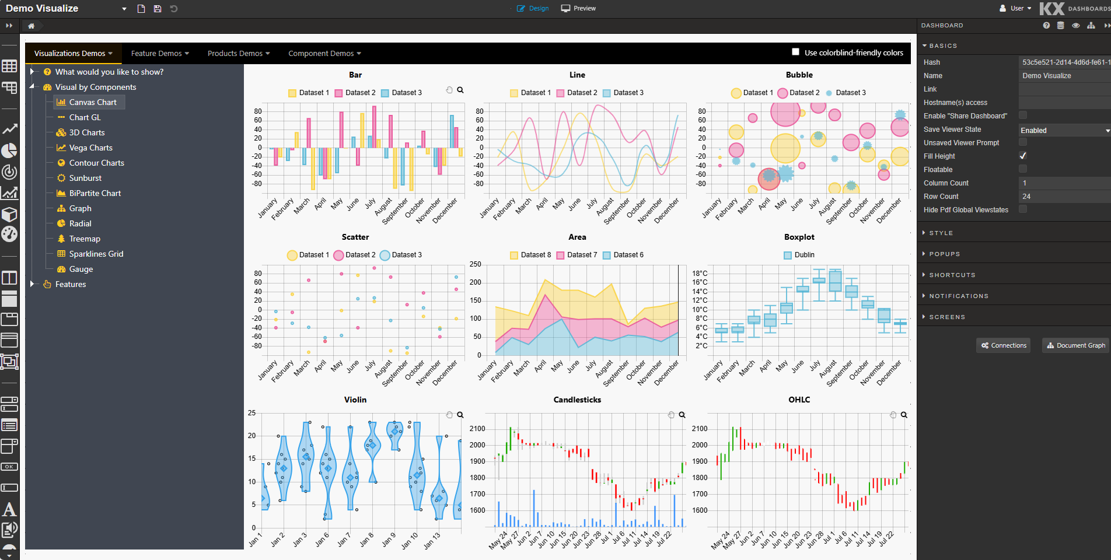Open the zoom magnifier on Bar chart
This screenshot has height=560, width=1111.
pos(460,90)
